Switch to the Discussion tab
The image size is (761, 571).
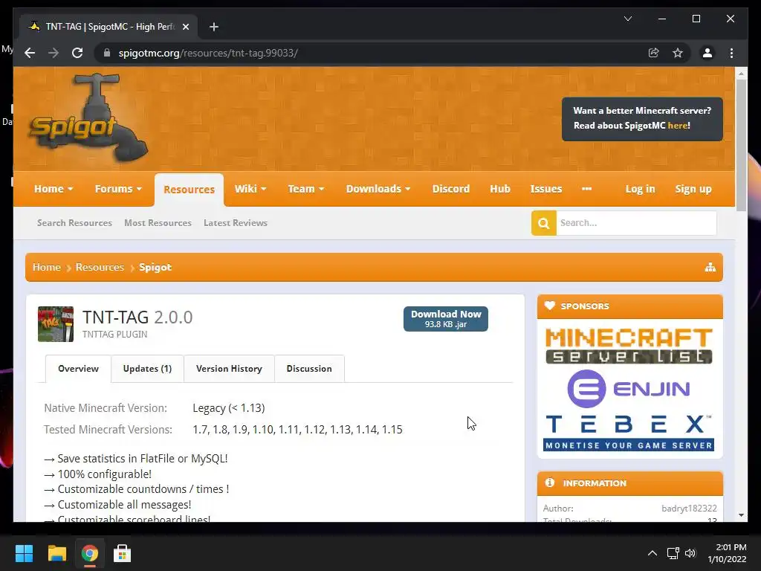coord(309,369)
